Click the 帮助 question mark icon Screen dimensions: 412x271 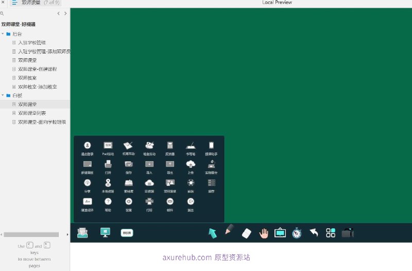coord(108,201)
